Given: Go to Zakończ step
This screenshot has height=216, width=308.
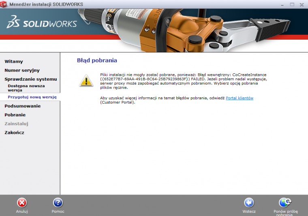Looking at the screenshot, I should (14, 133).
